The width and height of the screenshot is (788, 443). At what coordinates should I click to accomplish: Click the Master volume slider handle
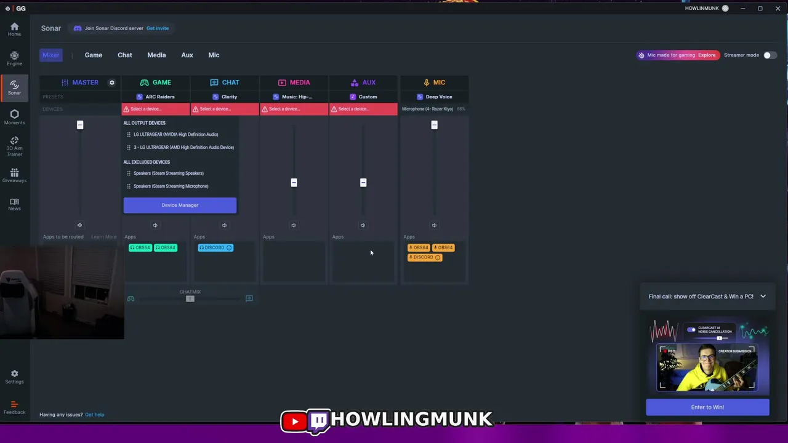(79, 125)
